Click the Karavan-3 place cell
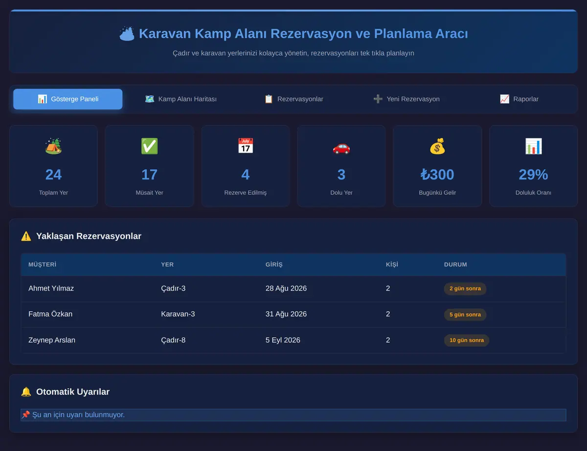This screenshot has width=587, height=451. coord(178,314)
